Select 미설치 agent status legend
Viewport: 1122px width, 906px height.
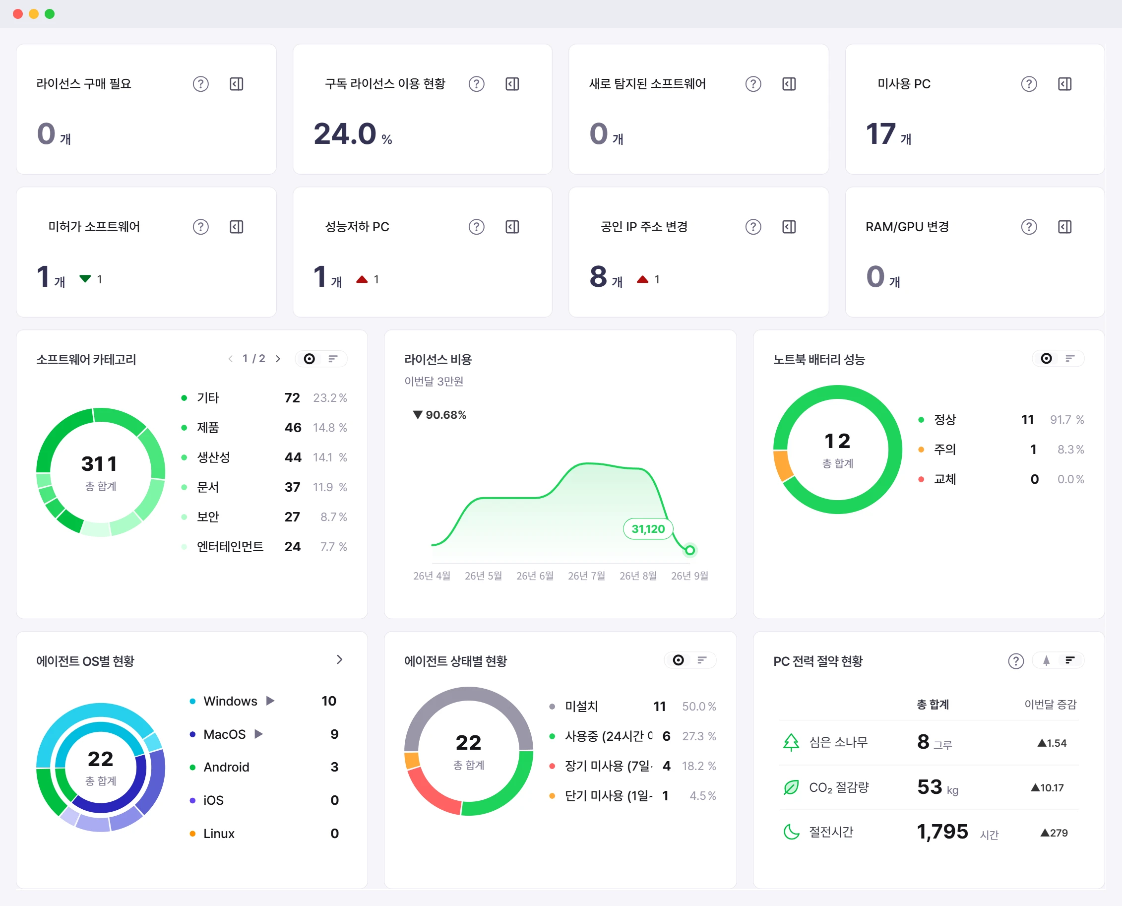[633, 707]
